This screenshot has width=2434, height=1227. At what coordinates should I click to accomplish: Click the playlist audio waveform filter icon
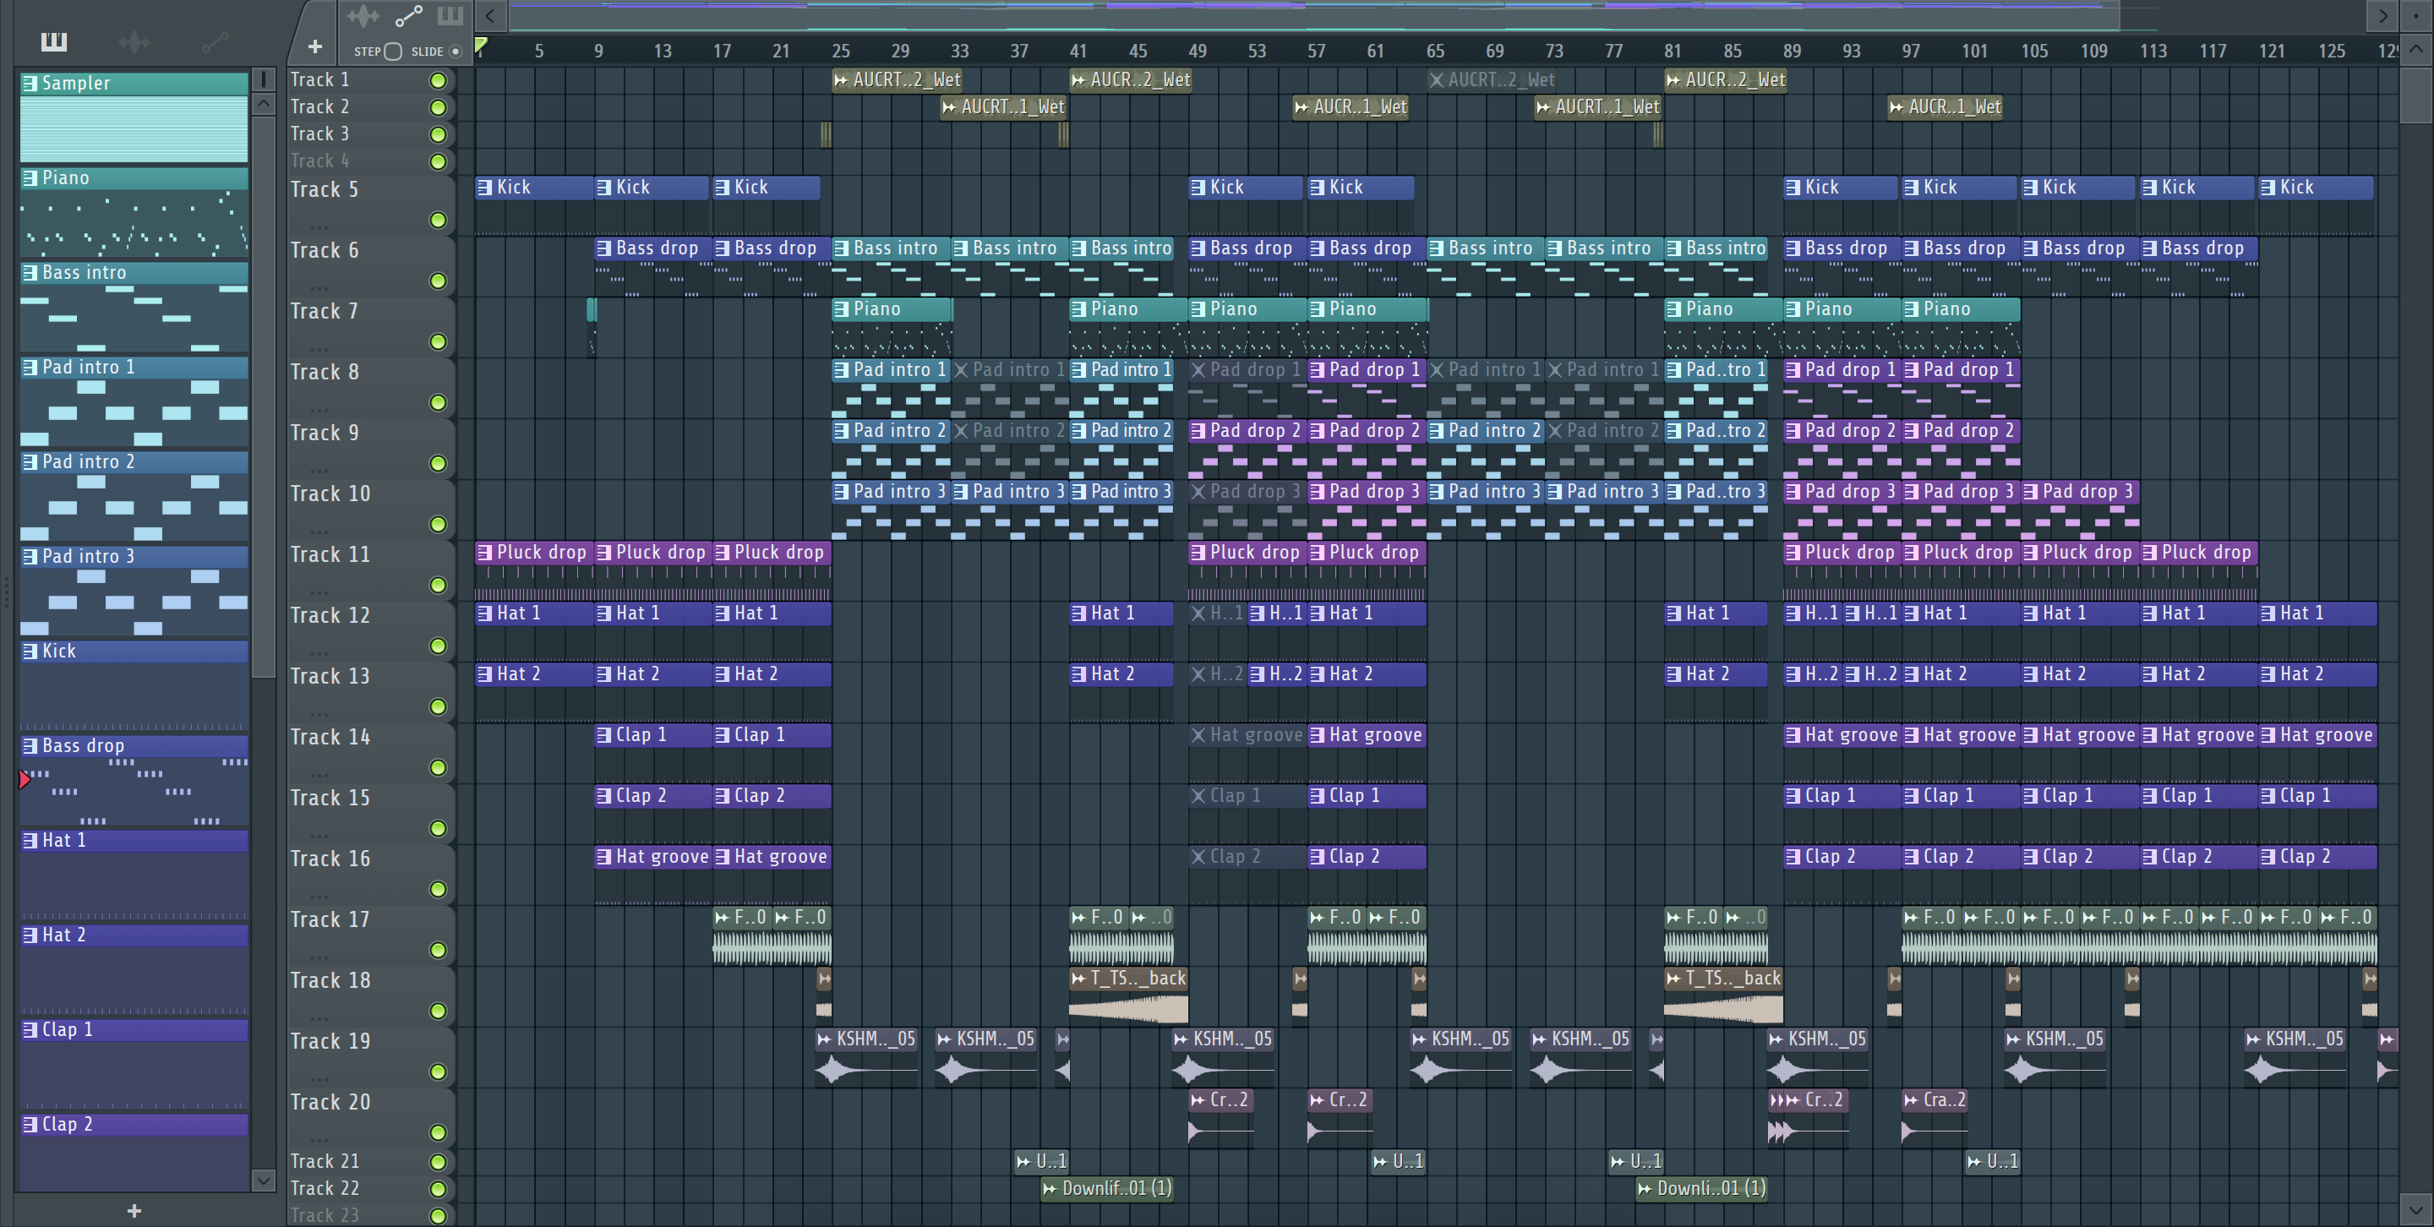[363, 16]
